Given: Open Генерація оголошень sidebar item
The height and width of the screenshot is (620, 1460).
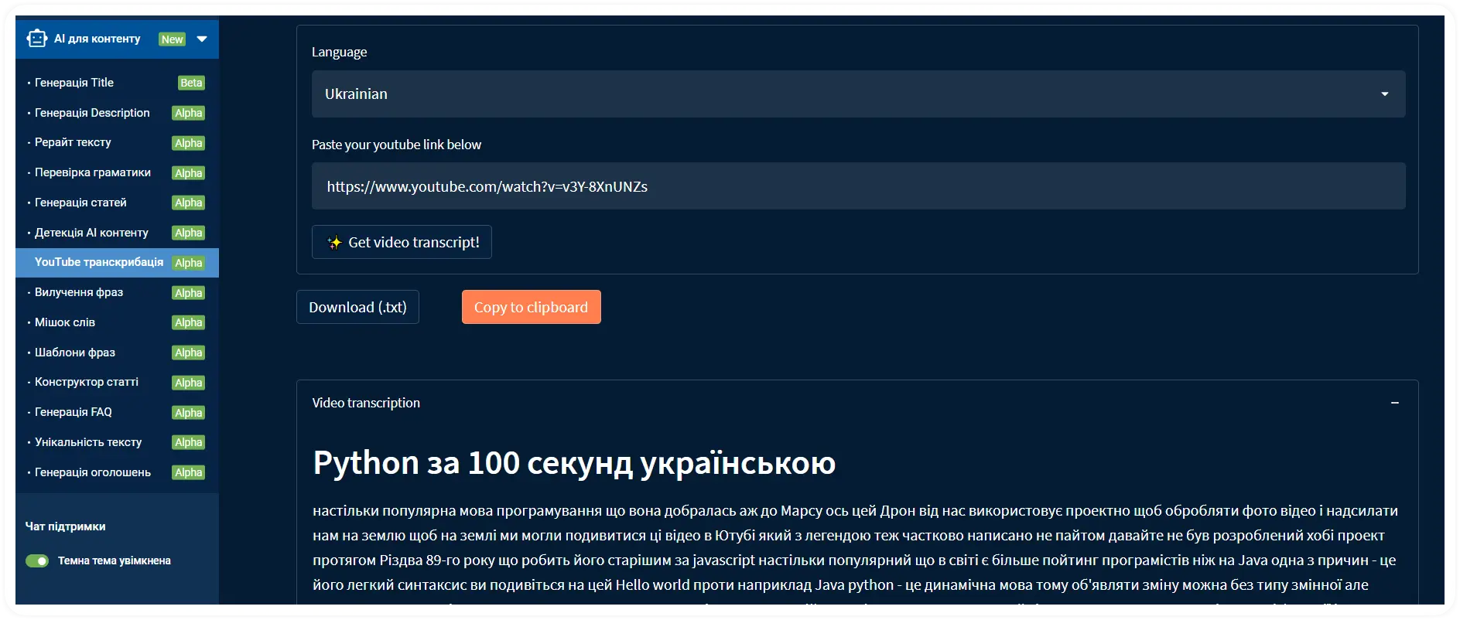Looking at the screenshot, I should tap(93, 472).
